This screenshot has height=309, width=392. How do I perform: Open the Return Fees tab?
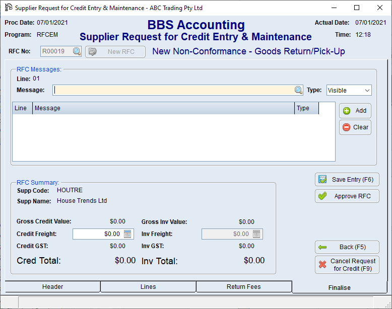(243, 287)
